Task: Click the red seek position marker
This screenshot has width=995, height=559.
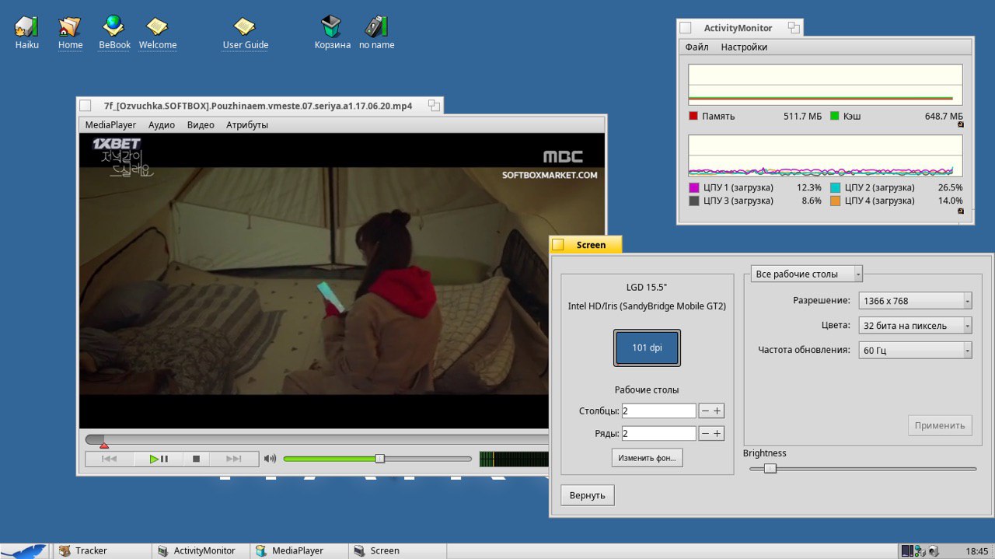Action: coord(104,445)
